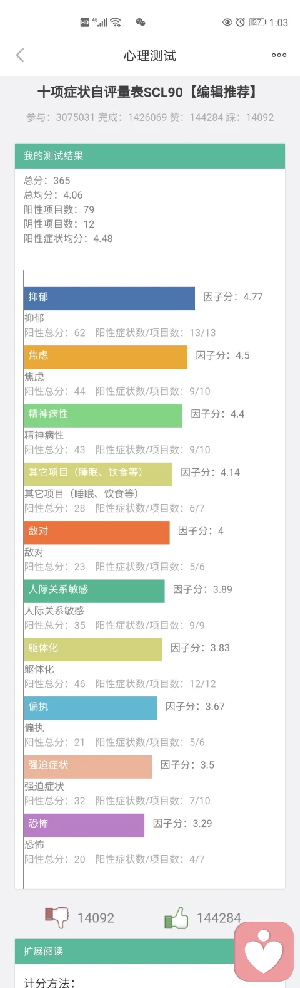Tap the 敌对 red-orange bar

click(97, 532)
